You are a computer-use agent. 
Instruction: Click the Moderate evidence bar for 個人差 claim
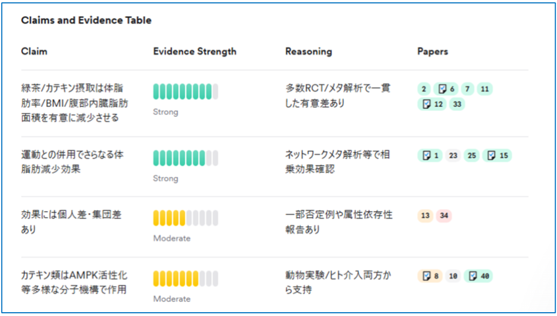(185, 218)
